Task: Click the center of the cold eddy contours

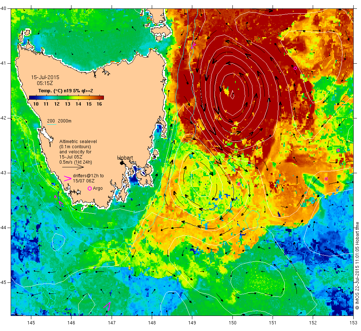Action: click(x=201, y=182)
